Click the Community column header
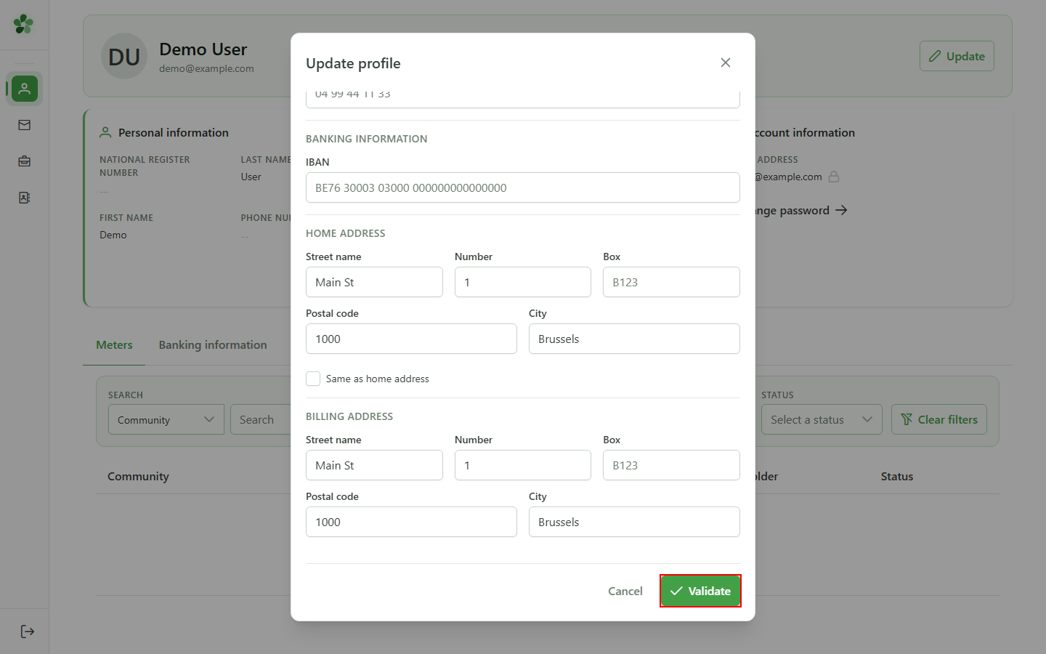Viewport: 1046px width, 654px height. (x=138, y=476)
